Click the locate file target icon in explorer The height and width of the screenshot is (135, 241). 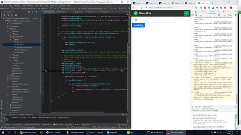(x=29, y=12)
